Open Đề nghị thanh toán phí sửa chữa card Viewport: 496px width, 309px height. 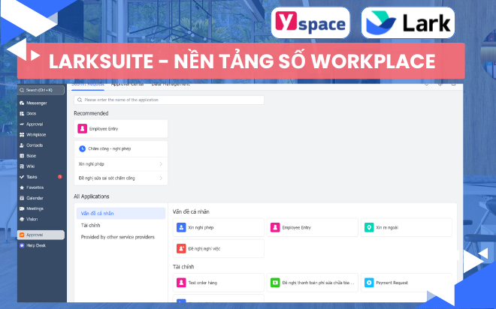click(313, 283)
